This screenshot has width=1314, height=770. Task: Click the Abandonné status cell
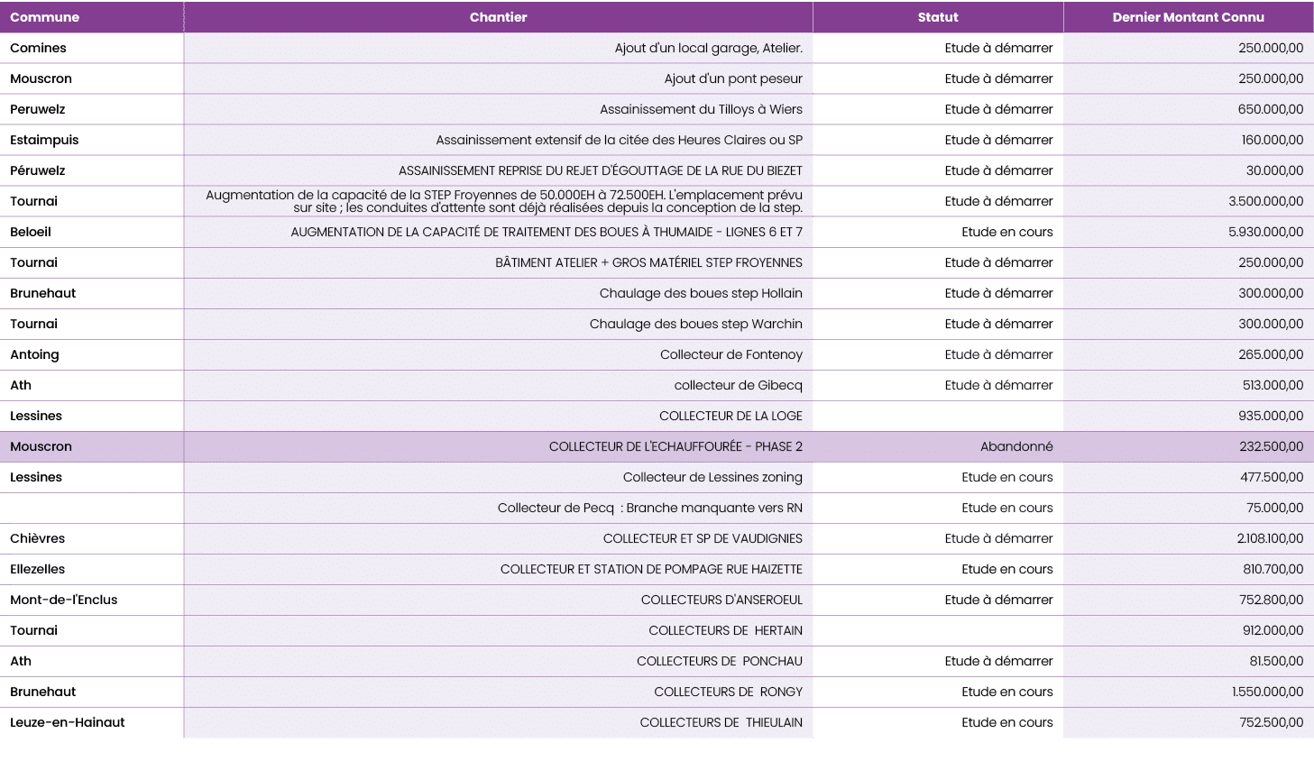1015,446
